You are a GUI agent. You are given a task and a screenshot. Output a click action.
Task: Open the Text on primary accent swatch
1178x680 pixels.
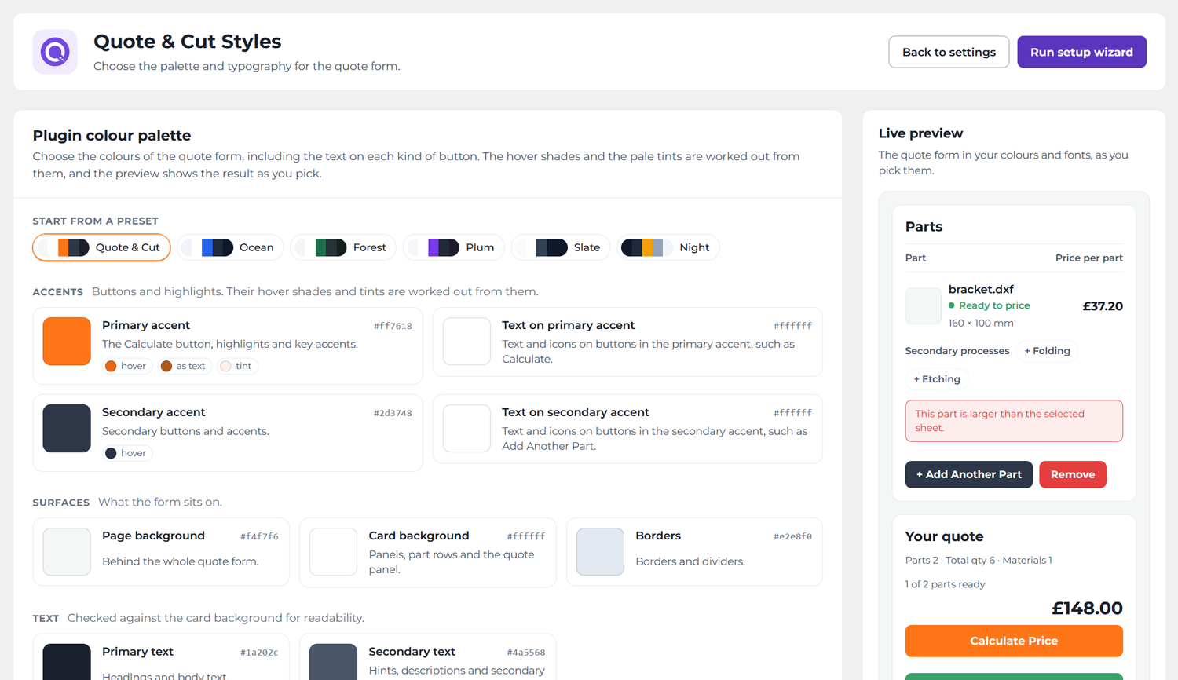click(466, 341)
